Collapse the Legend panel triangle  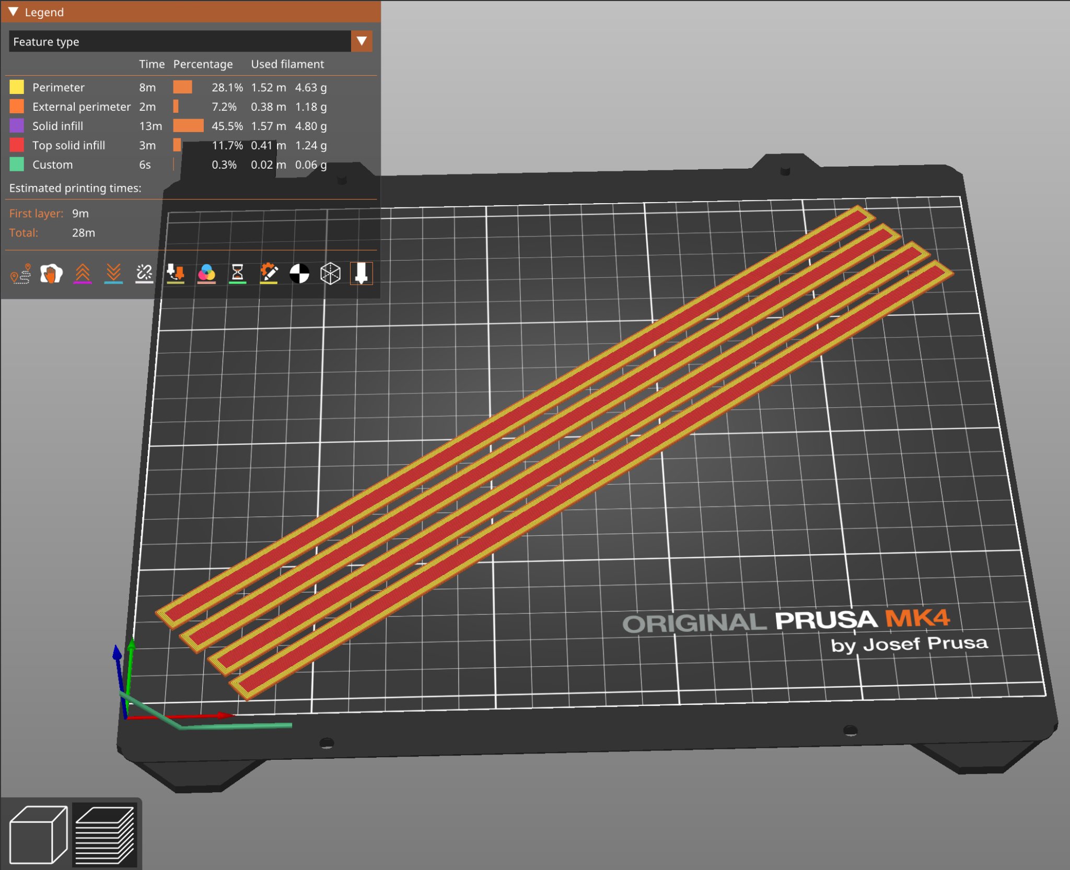click(x=14, y=11)
